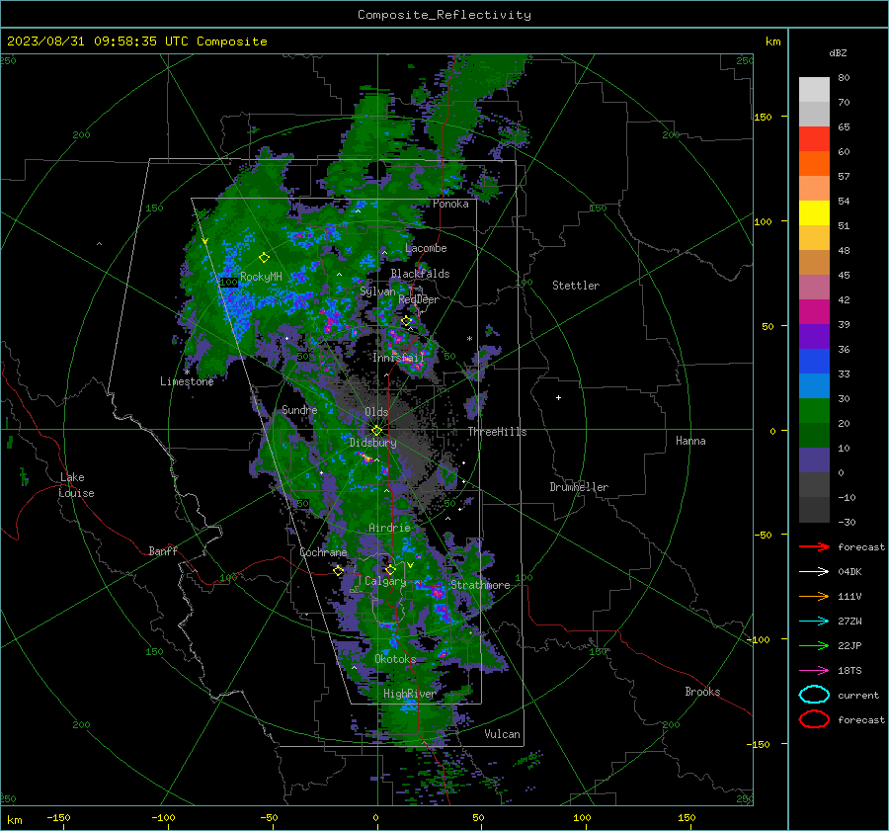Screen dimensions: 889x831
Task: Select the magenta 18TS arrow icon
Action: tap(814, 671)
